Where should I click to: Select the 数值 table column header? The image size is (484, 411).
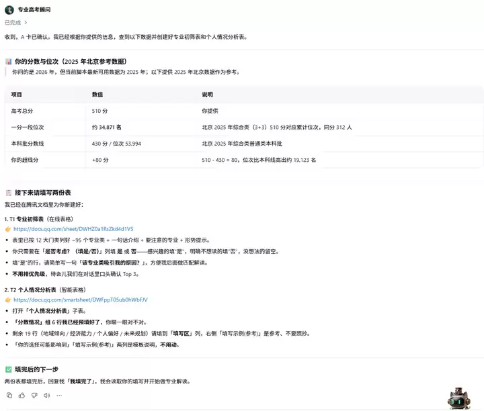point(97,95)
